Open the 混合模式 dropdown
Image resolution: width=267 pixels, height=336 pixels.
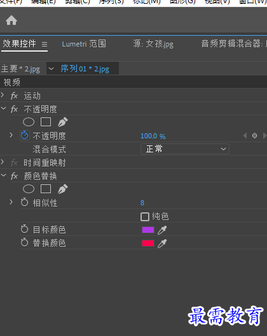(x=185, y=149)
